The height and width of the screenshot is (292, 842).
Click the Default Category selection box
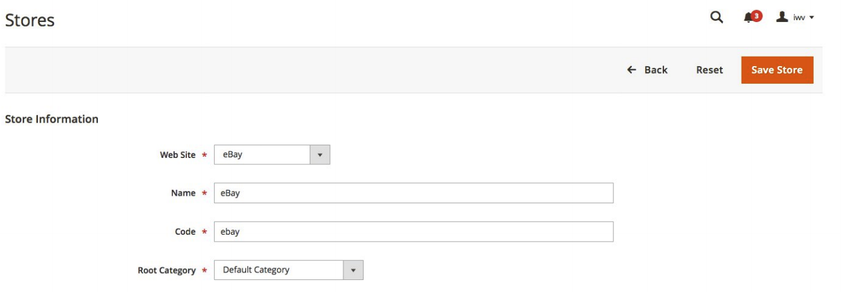(x=279, y=271)
